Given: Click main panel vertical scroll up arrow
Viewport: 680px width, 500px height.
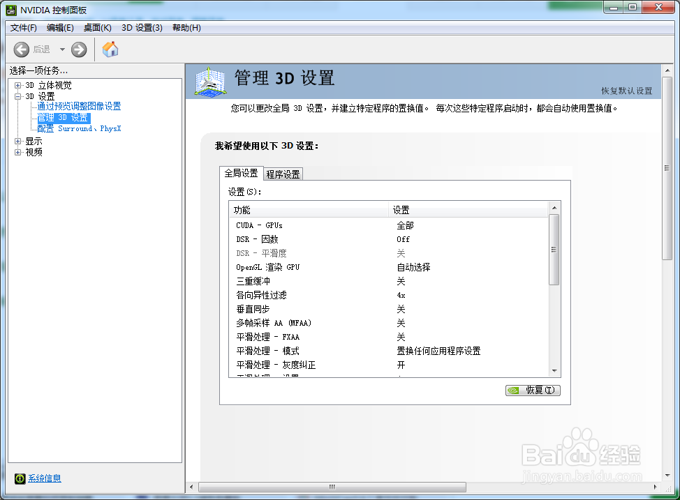Looking at the screenshot, I should coord(667,70).
